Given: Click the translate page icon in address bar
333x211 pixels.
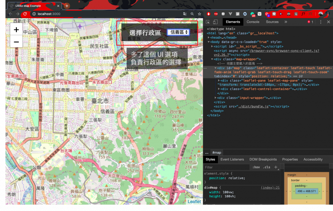Looking at the screenshot, I should pos(185,14).
